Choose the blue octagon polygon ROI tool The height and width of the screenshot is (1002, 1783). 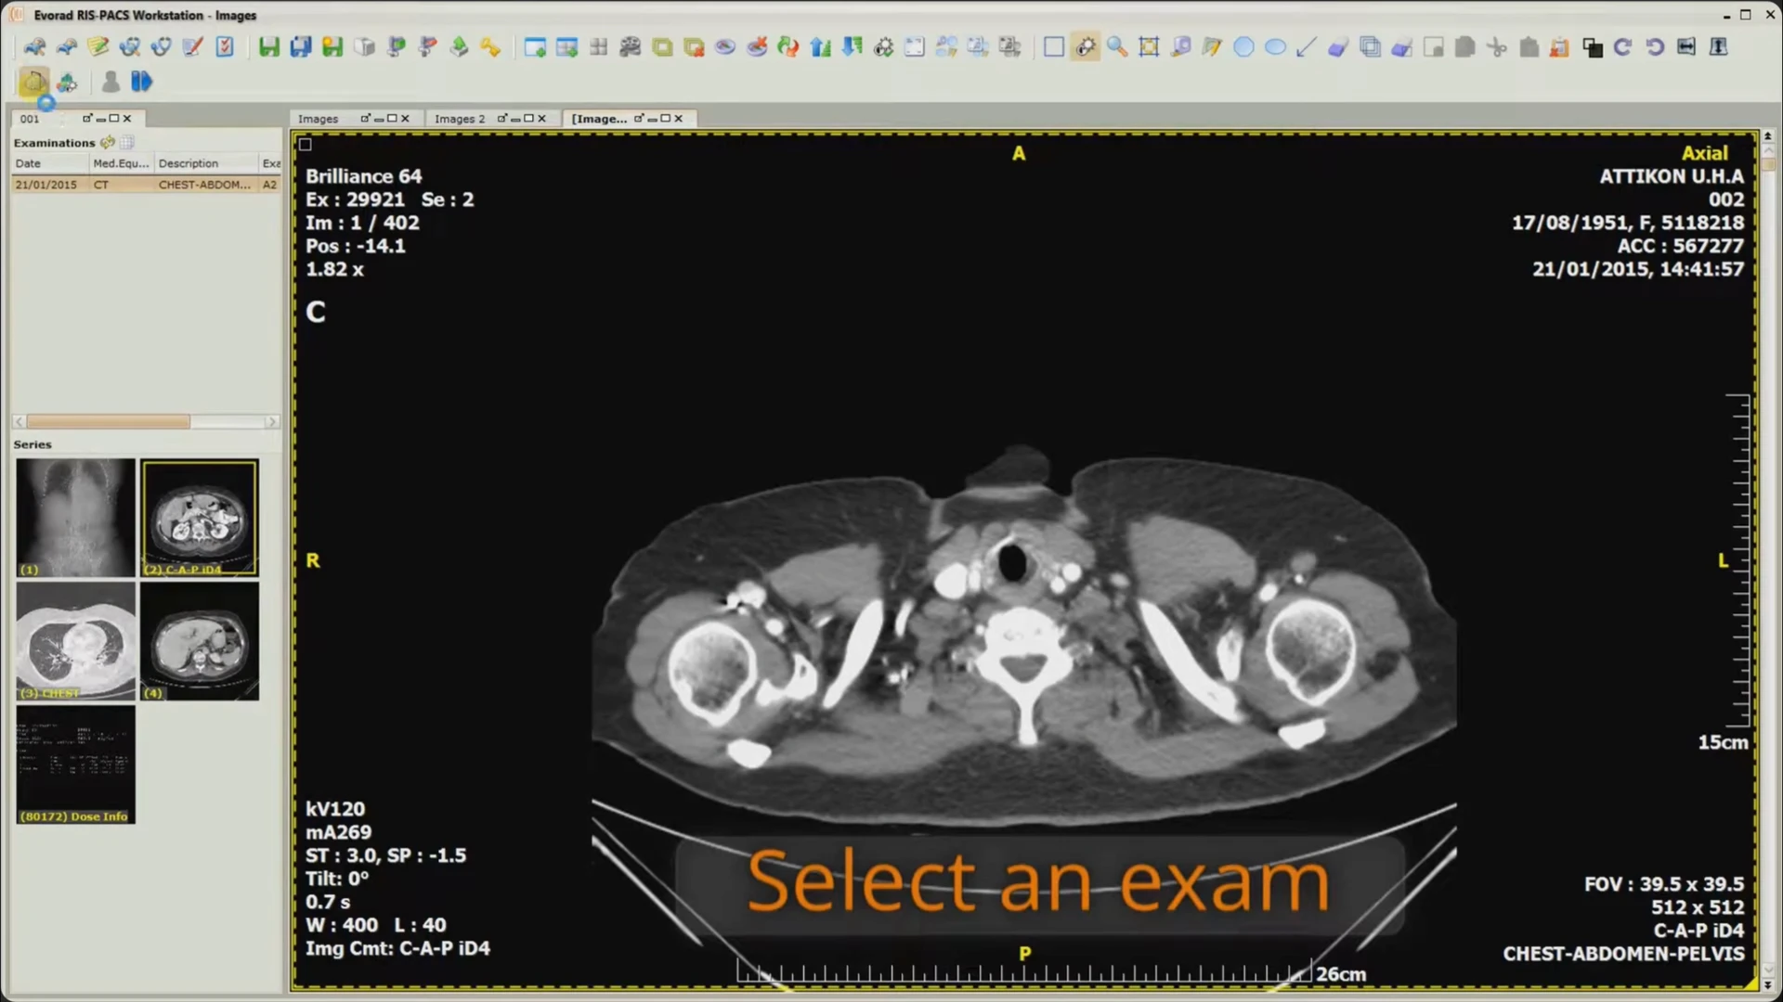pyautogui.click(x=1243, y=46)
